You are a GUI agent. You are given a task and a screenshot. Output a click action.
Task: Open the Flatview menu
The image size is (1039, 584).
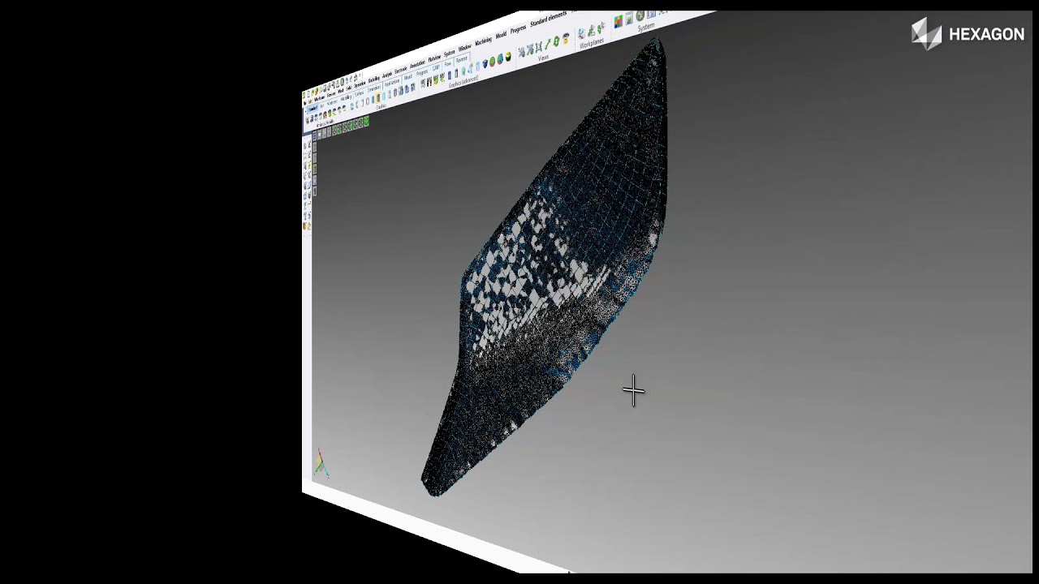click(434, 58)
